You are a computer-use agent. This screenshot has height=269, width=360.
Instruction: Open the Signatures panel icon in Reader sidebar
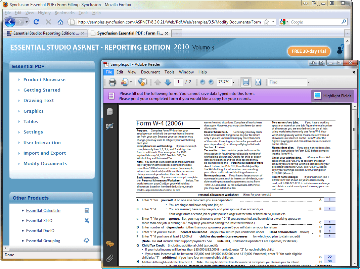click(109, 126)
